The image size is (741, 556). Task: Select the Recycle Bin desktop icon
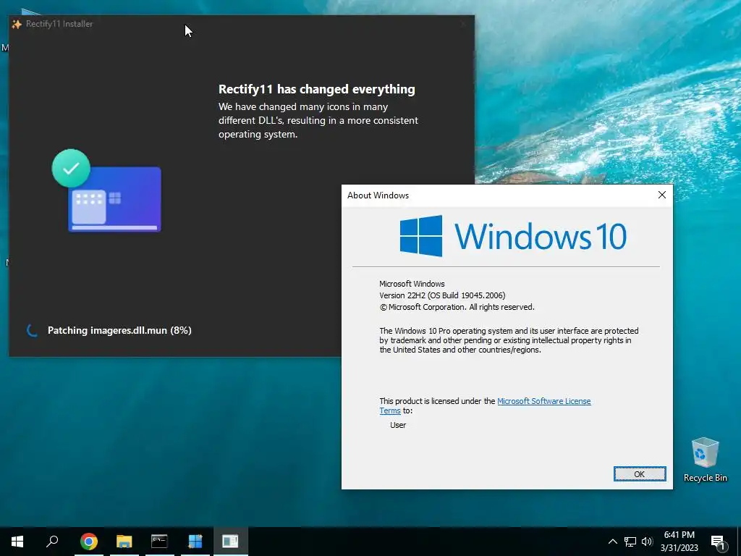(x=705, y=459)
